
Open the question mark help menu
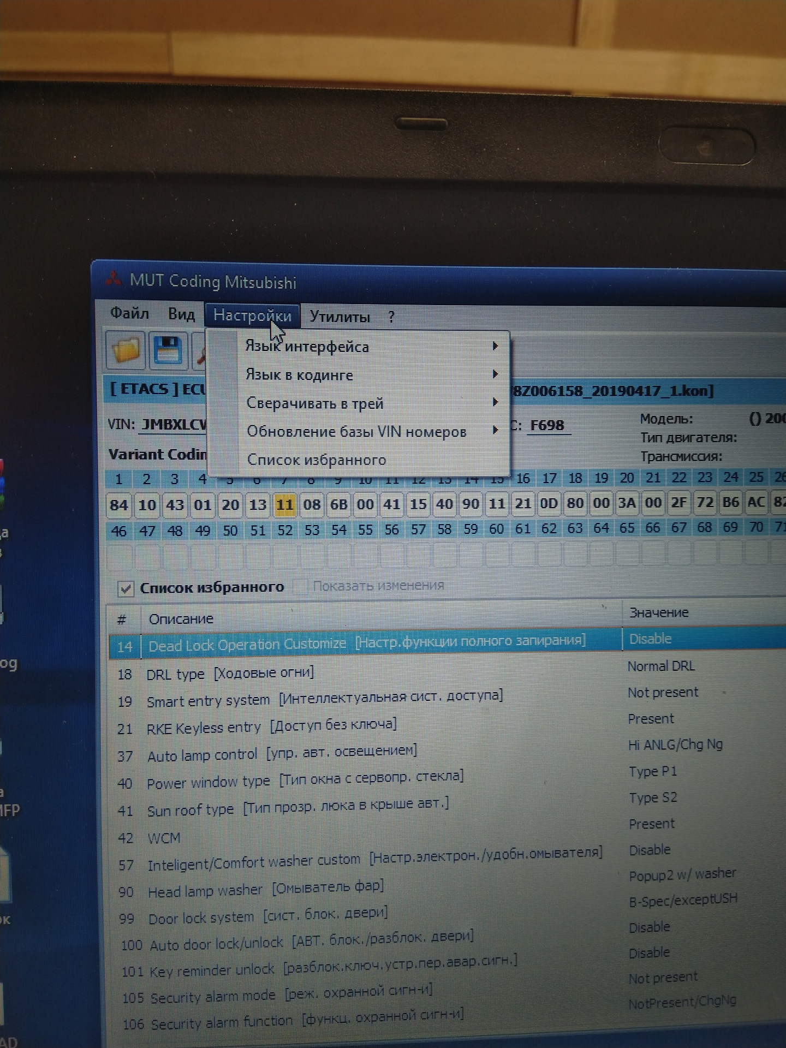[x=391, y=317]
